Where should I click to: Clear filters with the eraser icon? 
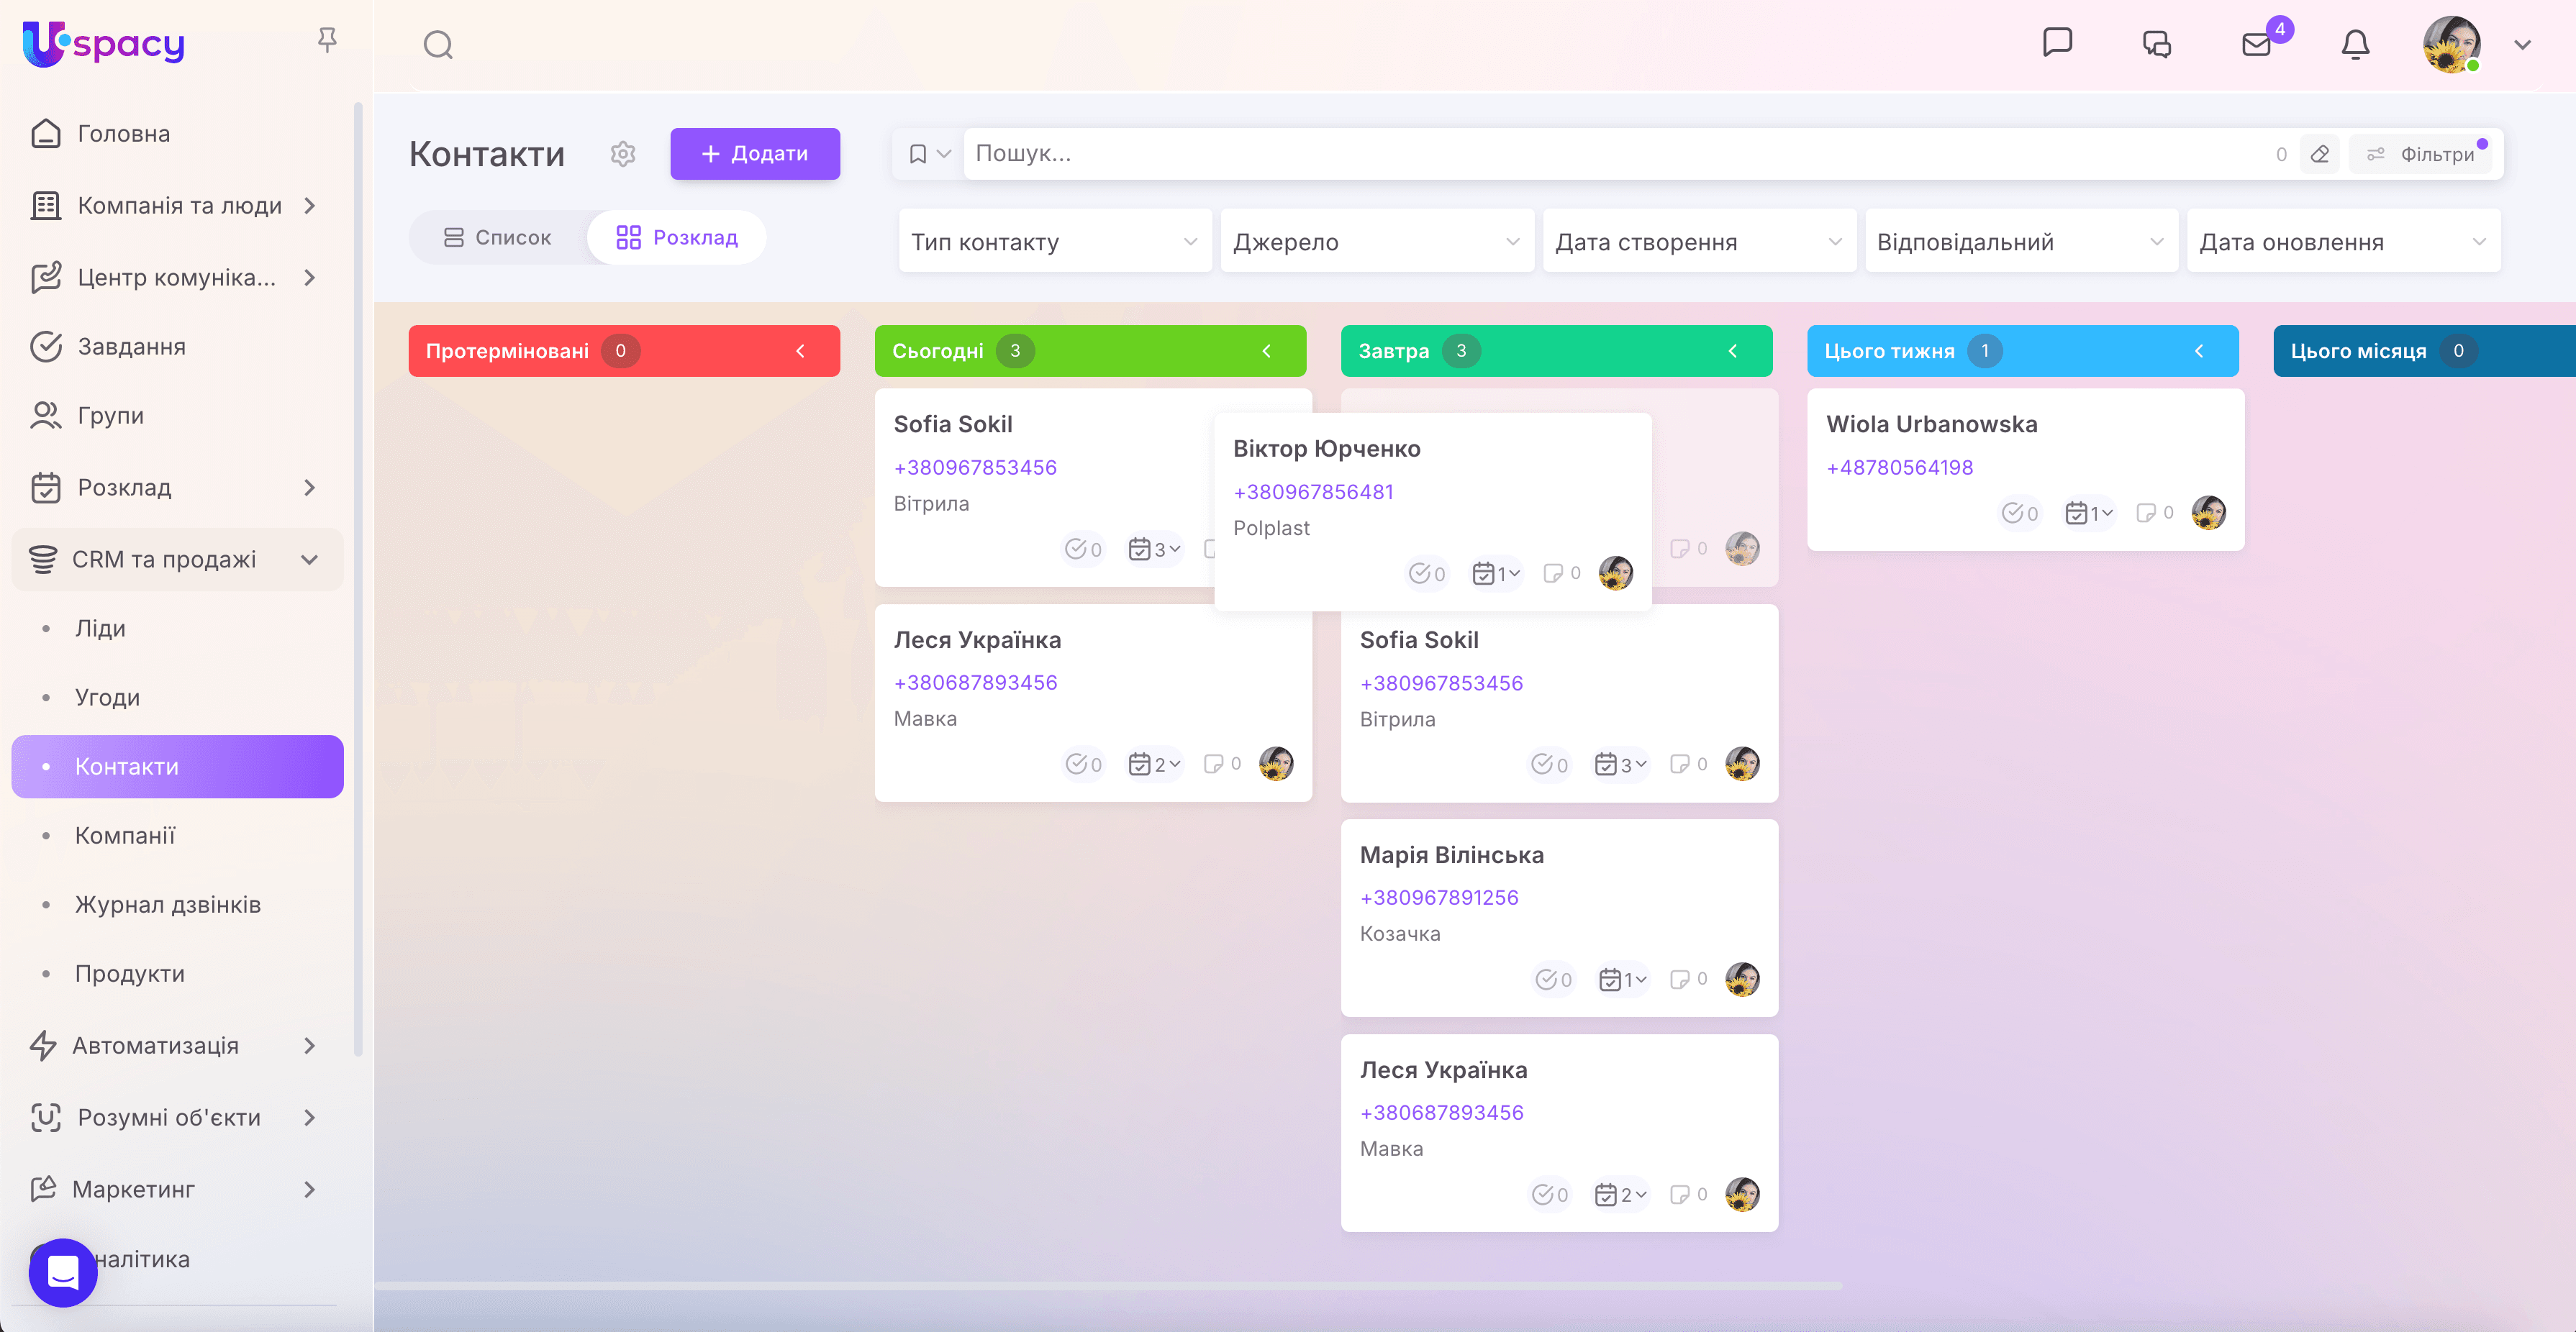(x=2320, y=154)
